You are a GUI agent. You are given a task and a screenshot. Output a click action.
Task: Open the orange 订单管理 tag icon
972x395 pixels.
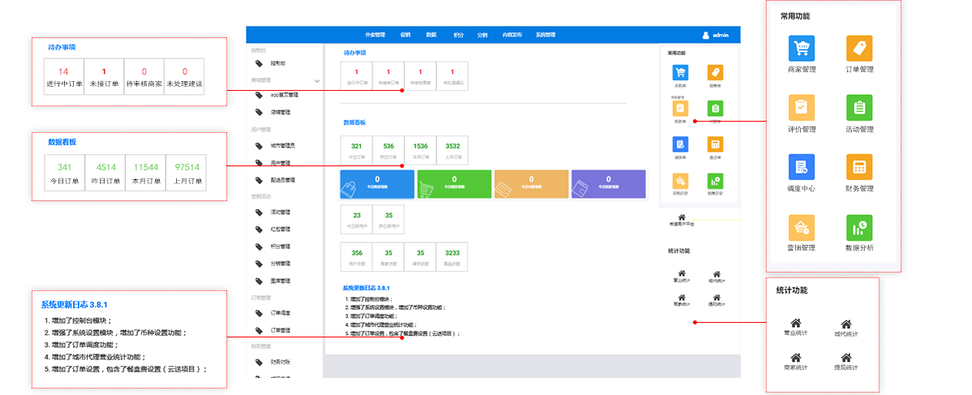[x=859, y=49]
